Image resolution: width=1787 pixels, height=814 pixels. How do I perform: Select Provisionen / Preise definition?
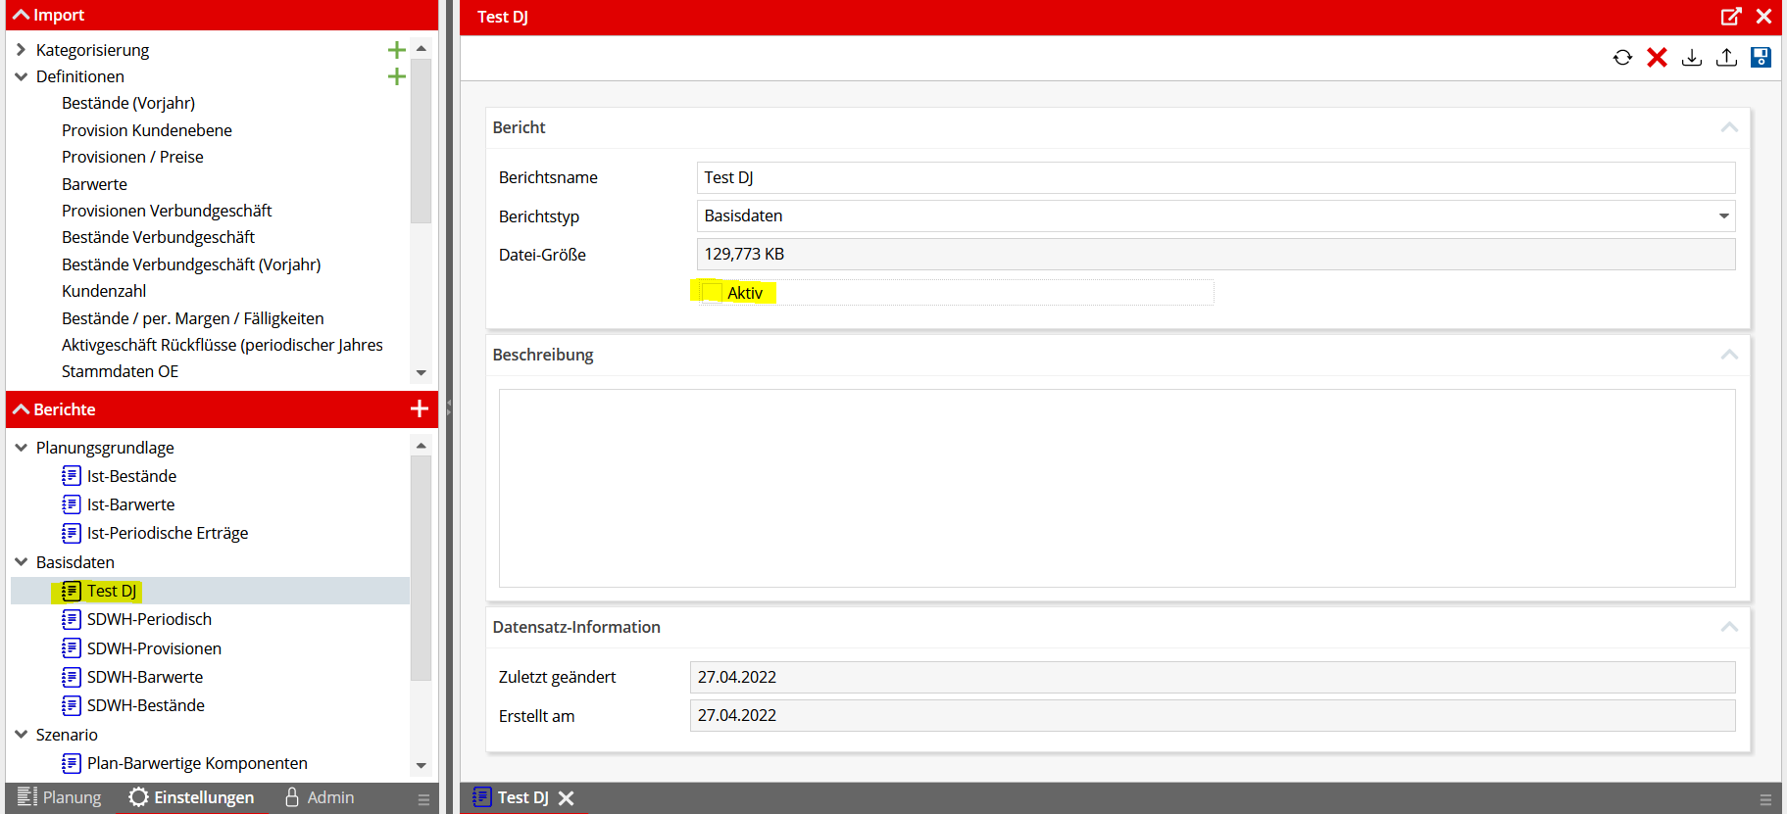(132, 157)
